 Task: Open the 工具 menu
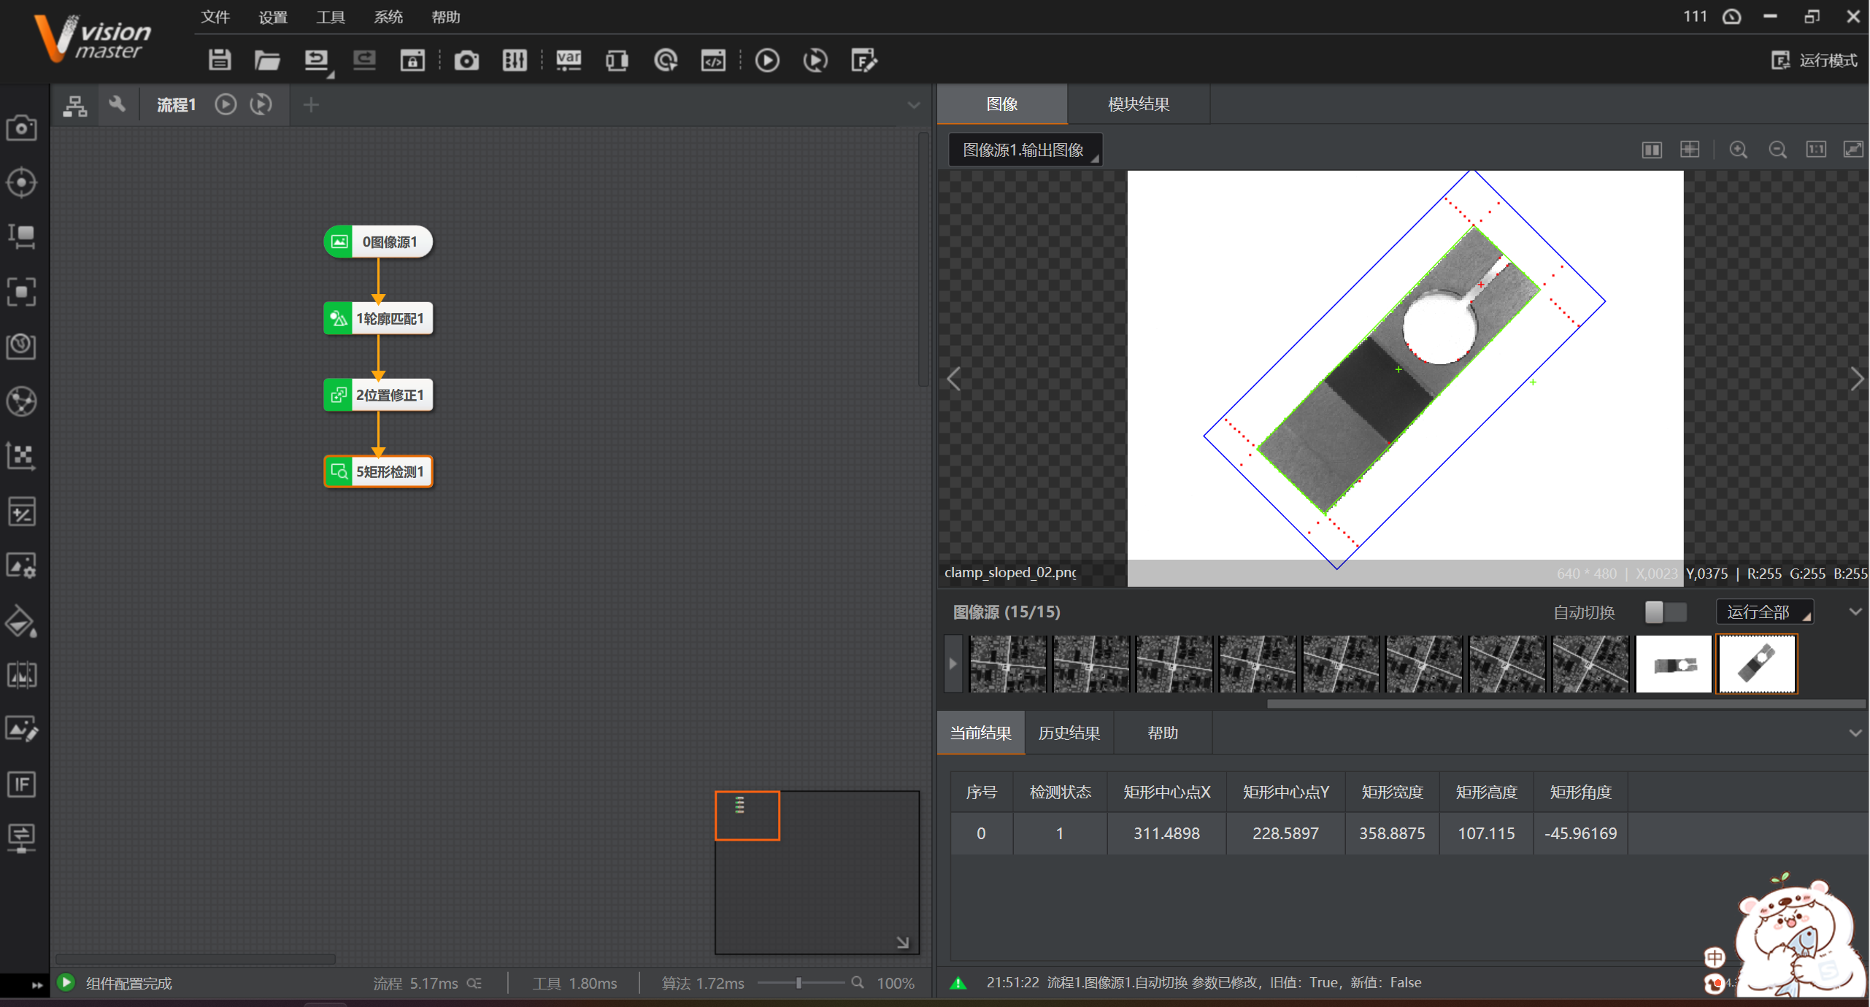pos(331,17)
